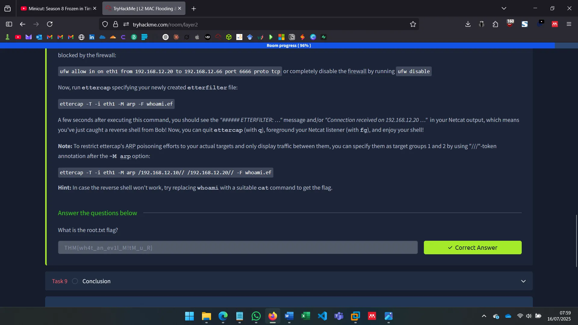This screenshot has width=578, height=325.
Task: Toggle the bookmark star in address bar
Action: (413, 24)
